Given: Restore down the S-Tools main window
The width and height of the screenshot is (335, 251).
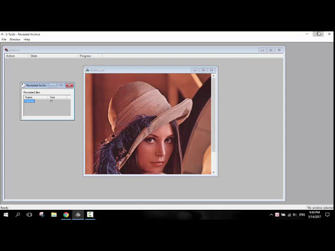Looking at the screenshot, I should click(x=318, y=34).
